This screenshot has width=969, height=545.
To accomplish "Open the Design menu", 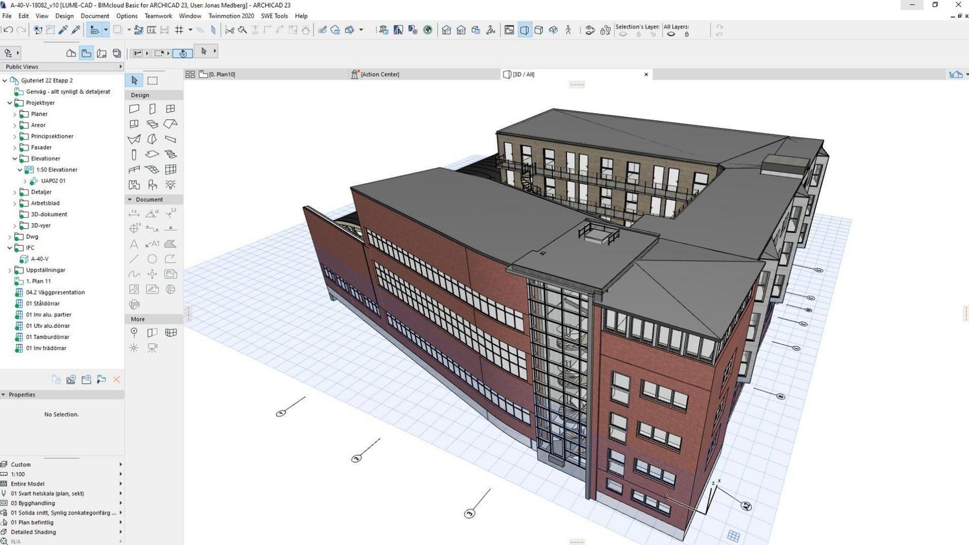I will tap(64, 16).
